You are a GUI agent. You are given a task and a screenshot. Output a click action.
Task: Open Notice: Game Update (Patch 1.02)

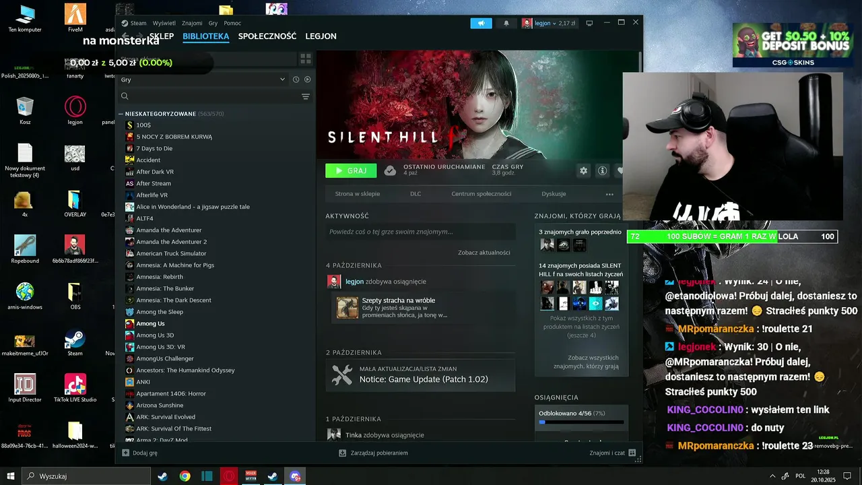(x=424, y=379)
